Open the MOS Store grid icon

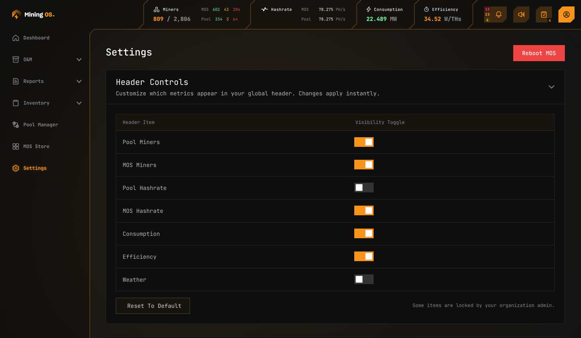[x=15, y=146]
